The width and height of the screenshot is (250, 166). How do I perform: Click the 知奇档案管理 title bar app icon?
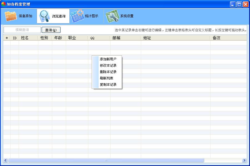point(3,4)
